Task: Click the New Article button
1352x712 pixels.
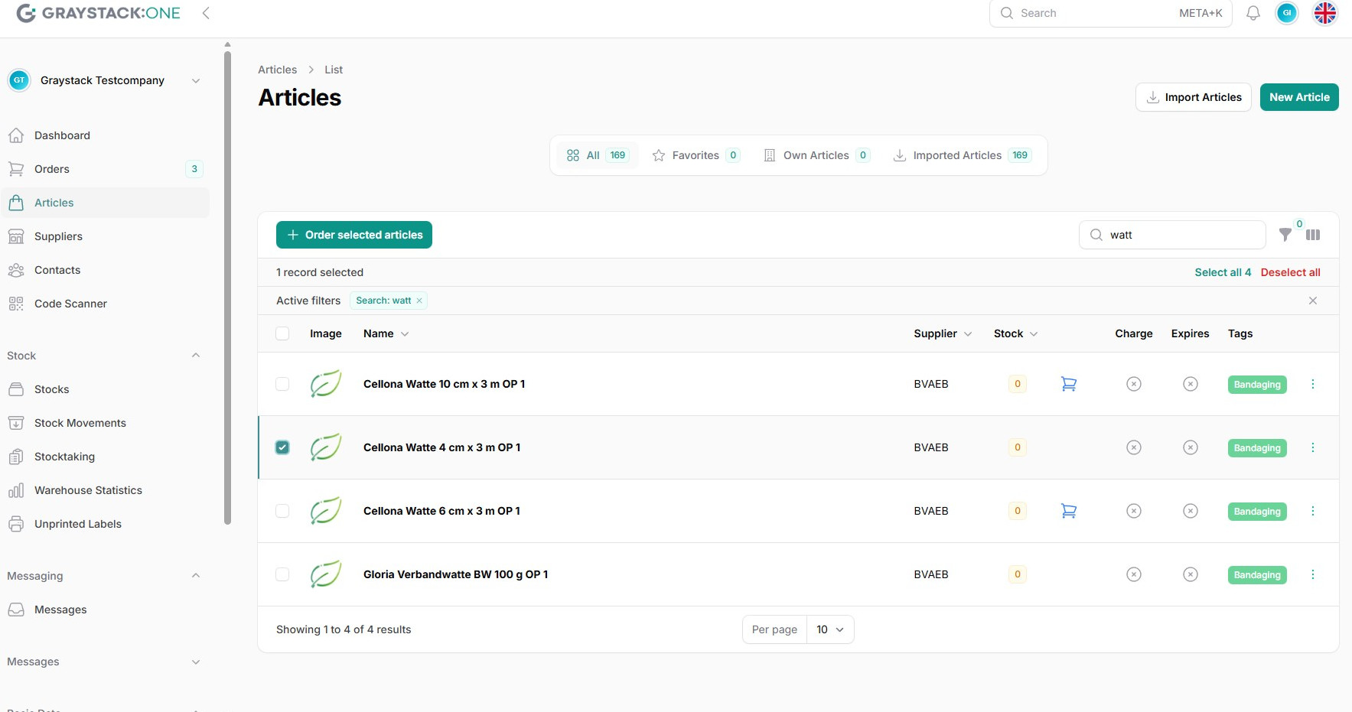Action: (1298, 97)
